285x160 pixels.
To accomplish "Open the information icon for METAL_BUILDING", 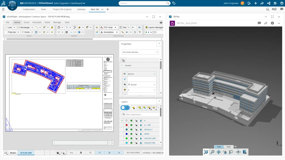I will (x=272, y=23).
